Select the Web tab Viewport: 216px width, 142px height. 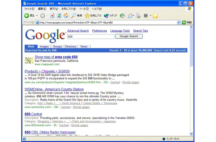31,47
